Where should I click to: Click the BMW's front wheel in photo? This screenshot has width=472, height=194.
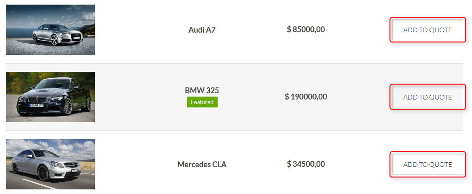click(x=68, y=106)
